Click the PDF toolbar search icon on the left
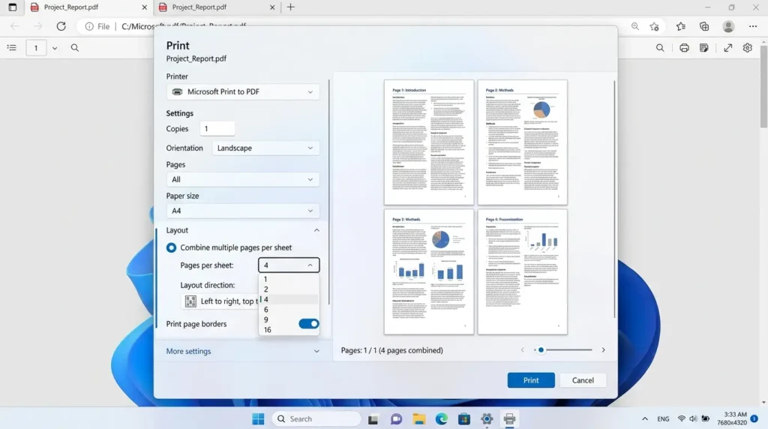 tap(75, 47)
